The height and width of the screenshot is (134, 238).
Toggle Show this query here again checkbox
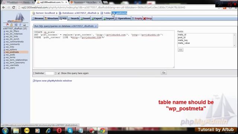pos(59,73)
